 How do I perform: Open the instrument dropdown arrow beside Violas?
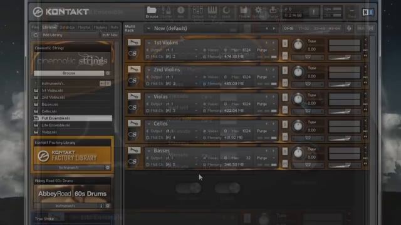click(149, 97)
